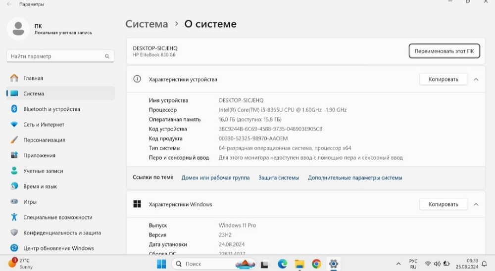Click the Центр обновления Windows icon

point(14,248)
